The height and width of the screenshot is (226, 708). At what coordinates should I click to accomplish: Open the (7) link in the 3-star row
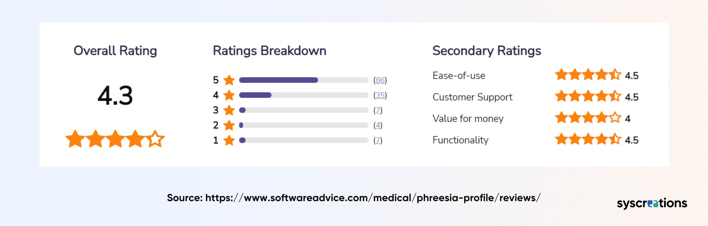click(x=378, y=110)
